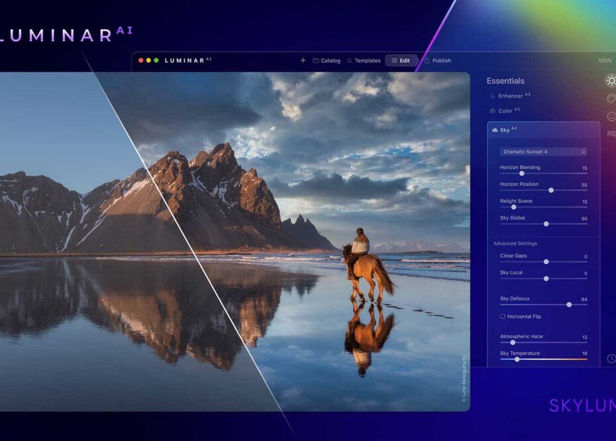
Task: Select the Essentials sun icon
Action: tap(611, 81)
